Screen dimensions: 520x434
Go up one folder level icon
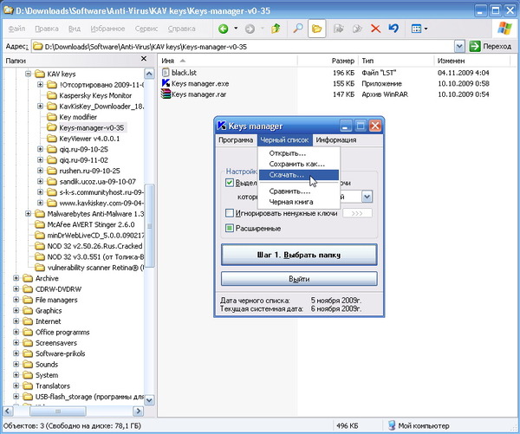tap(276, 29)
